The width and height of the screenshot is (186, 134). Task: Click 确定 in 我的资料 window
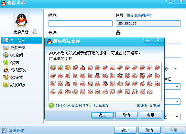pyautogui.click(x=125, y=130)
